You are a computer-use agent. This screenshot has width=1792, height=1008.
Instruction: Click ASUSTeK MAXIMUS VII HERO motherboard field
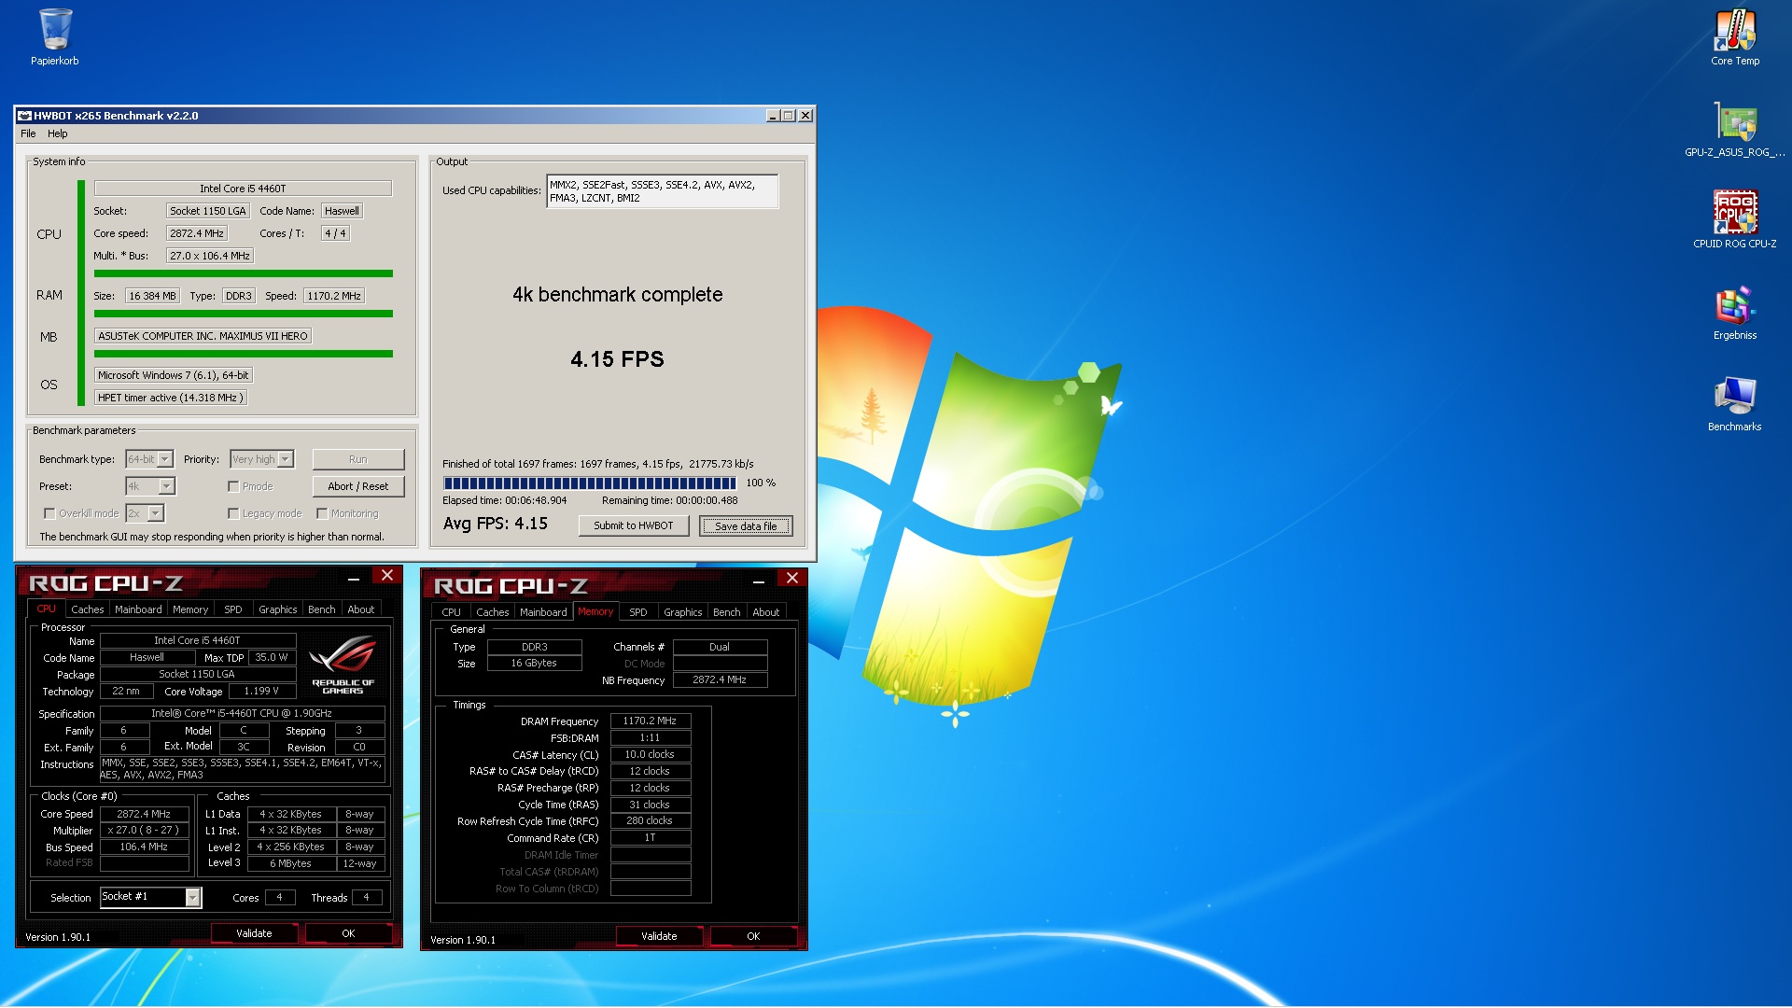coord(203,336)
